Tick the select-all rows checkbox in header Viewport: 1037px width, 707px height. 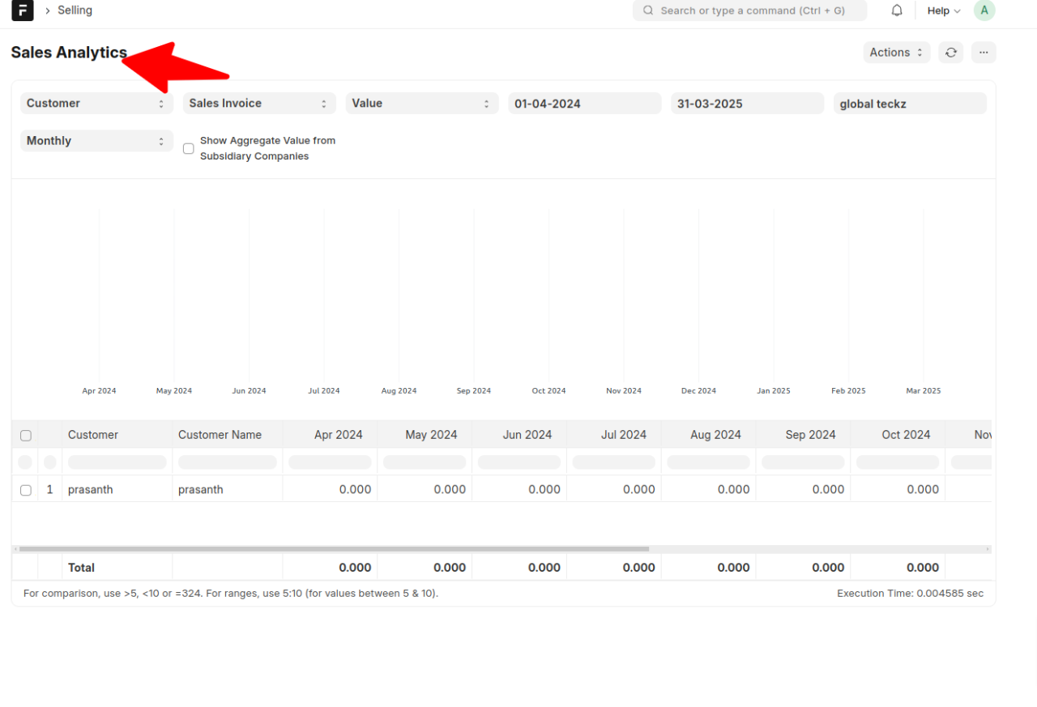(26, 435)
